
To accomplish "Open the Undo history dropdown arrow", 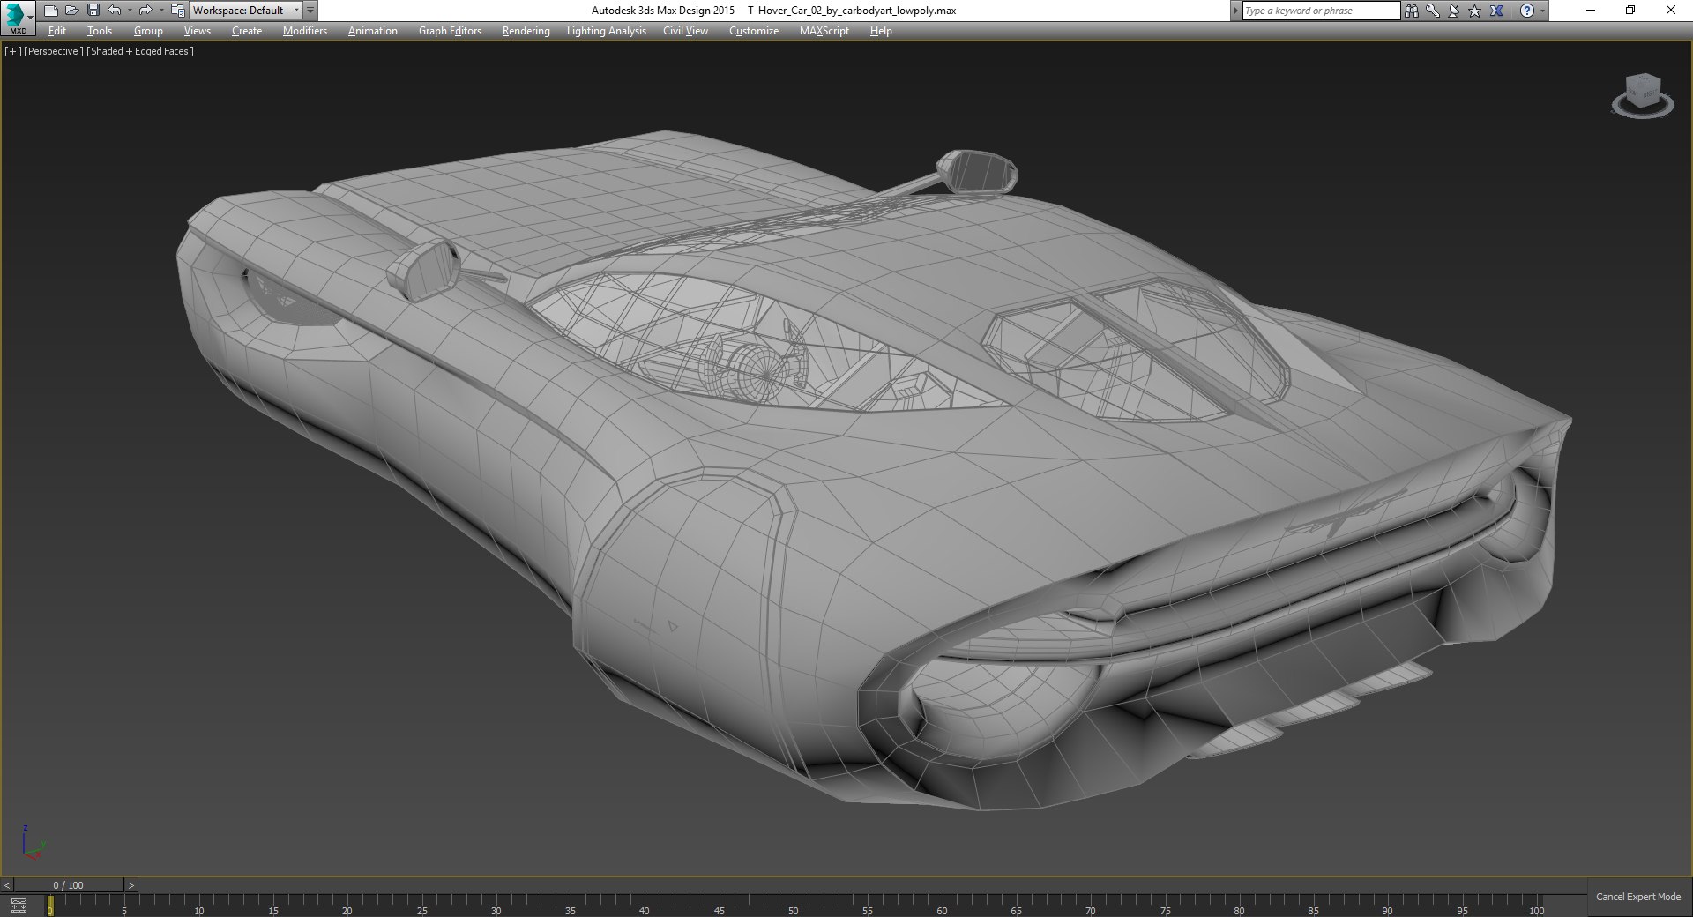I will (x=130, y=11).
